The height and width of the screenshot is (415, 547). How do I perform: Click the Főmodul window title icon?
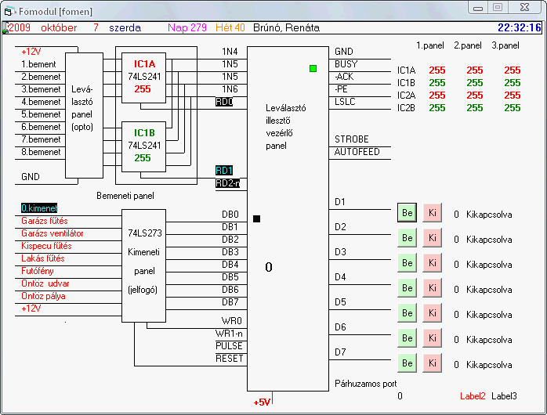[x=9, y=12]
